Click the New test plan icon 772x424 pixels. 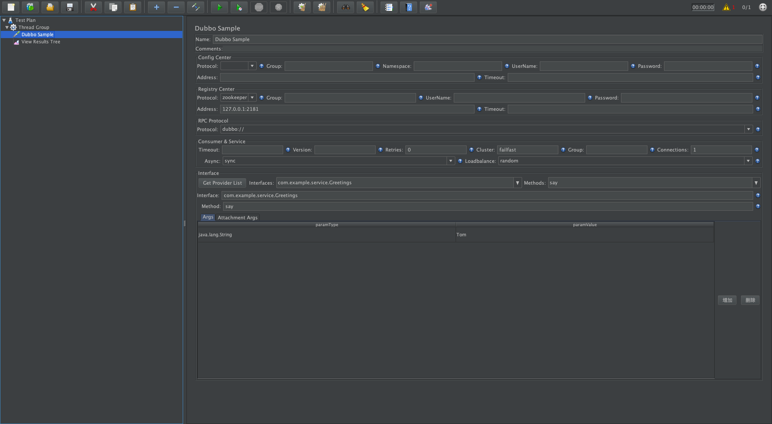click(11, 7)
